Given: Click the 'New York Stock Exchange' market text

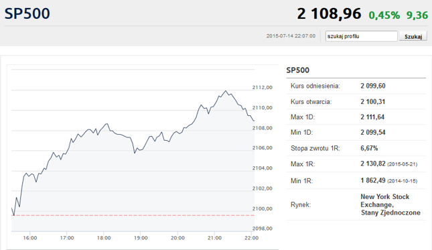Looking at the screenshot, I should click(x=385, y=200).
